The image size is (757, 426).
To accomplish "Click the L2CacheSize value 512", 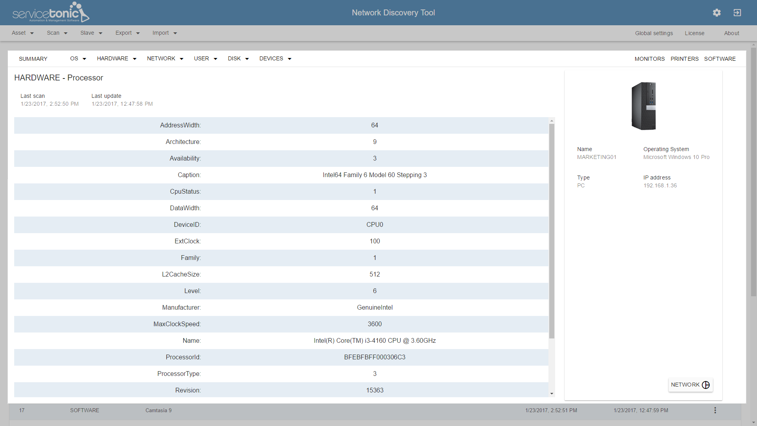I will (x=375, y=274).
